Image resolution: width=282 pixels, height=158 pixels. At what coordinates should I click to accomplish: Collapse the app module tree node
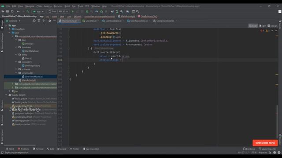pyautogui.click(x=6, y=25)
